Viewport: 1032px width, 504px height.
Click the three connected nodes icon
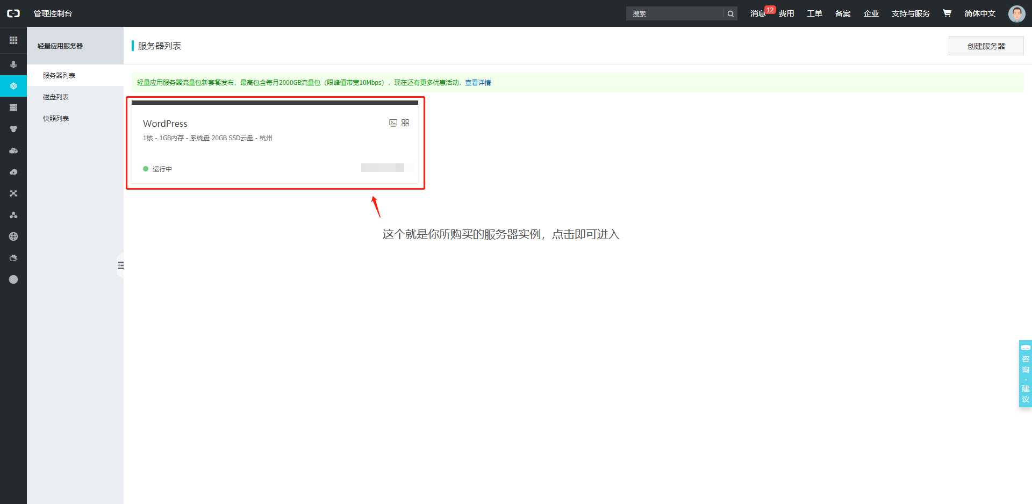pyautogui.click(x=13, y=215)
